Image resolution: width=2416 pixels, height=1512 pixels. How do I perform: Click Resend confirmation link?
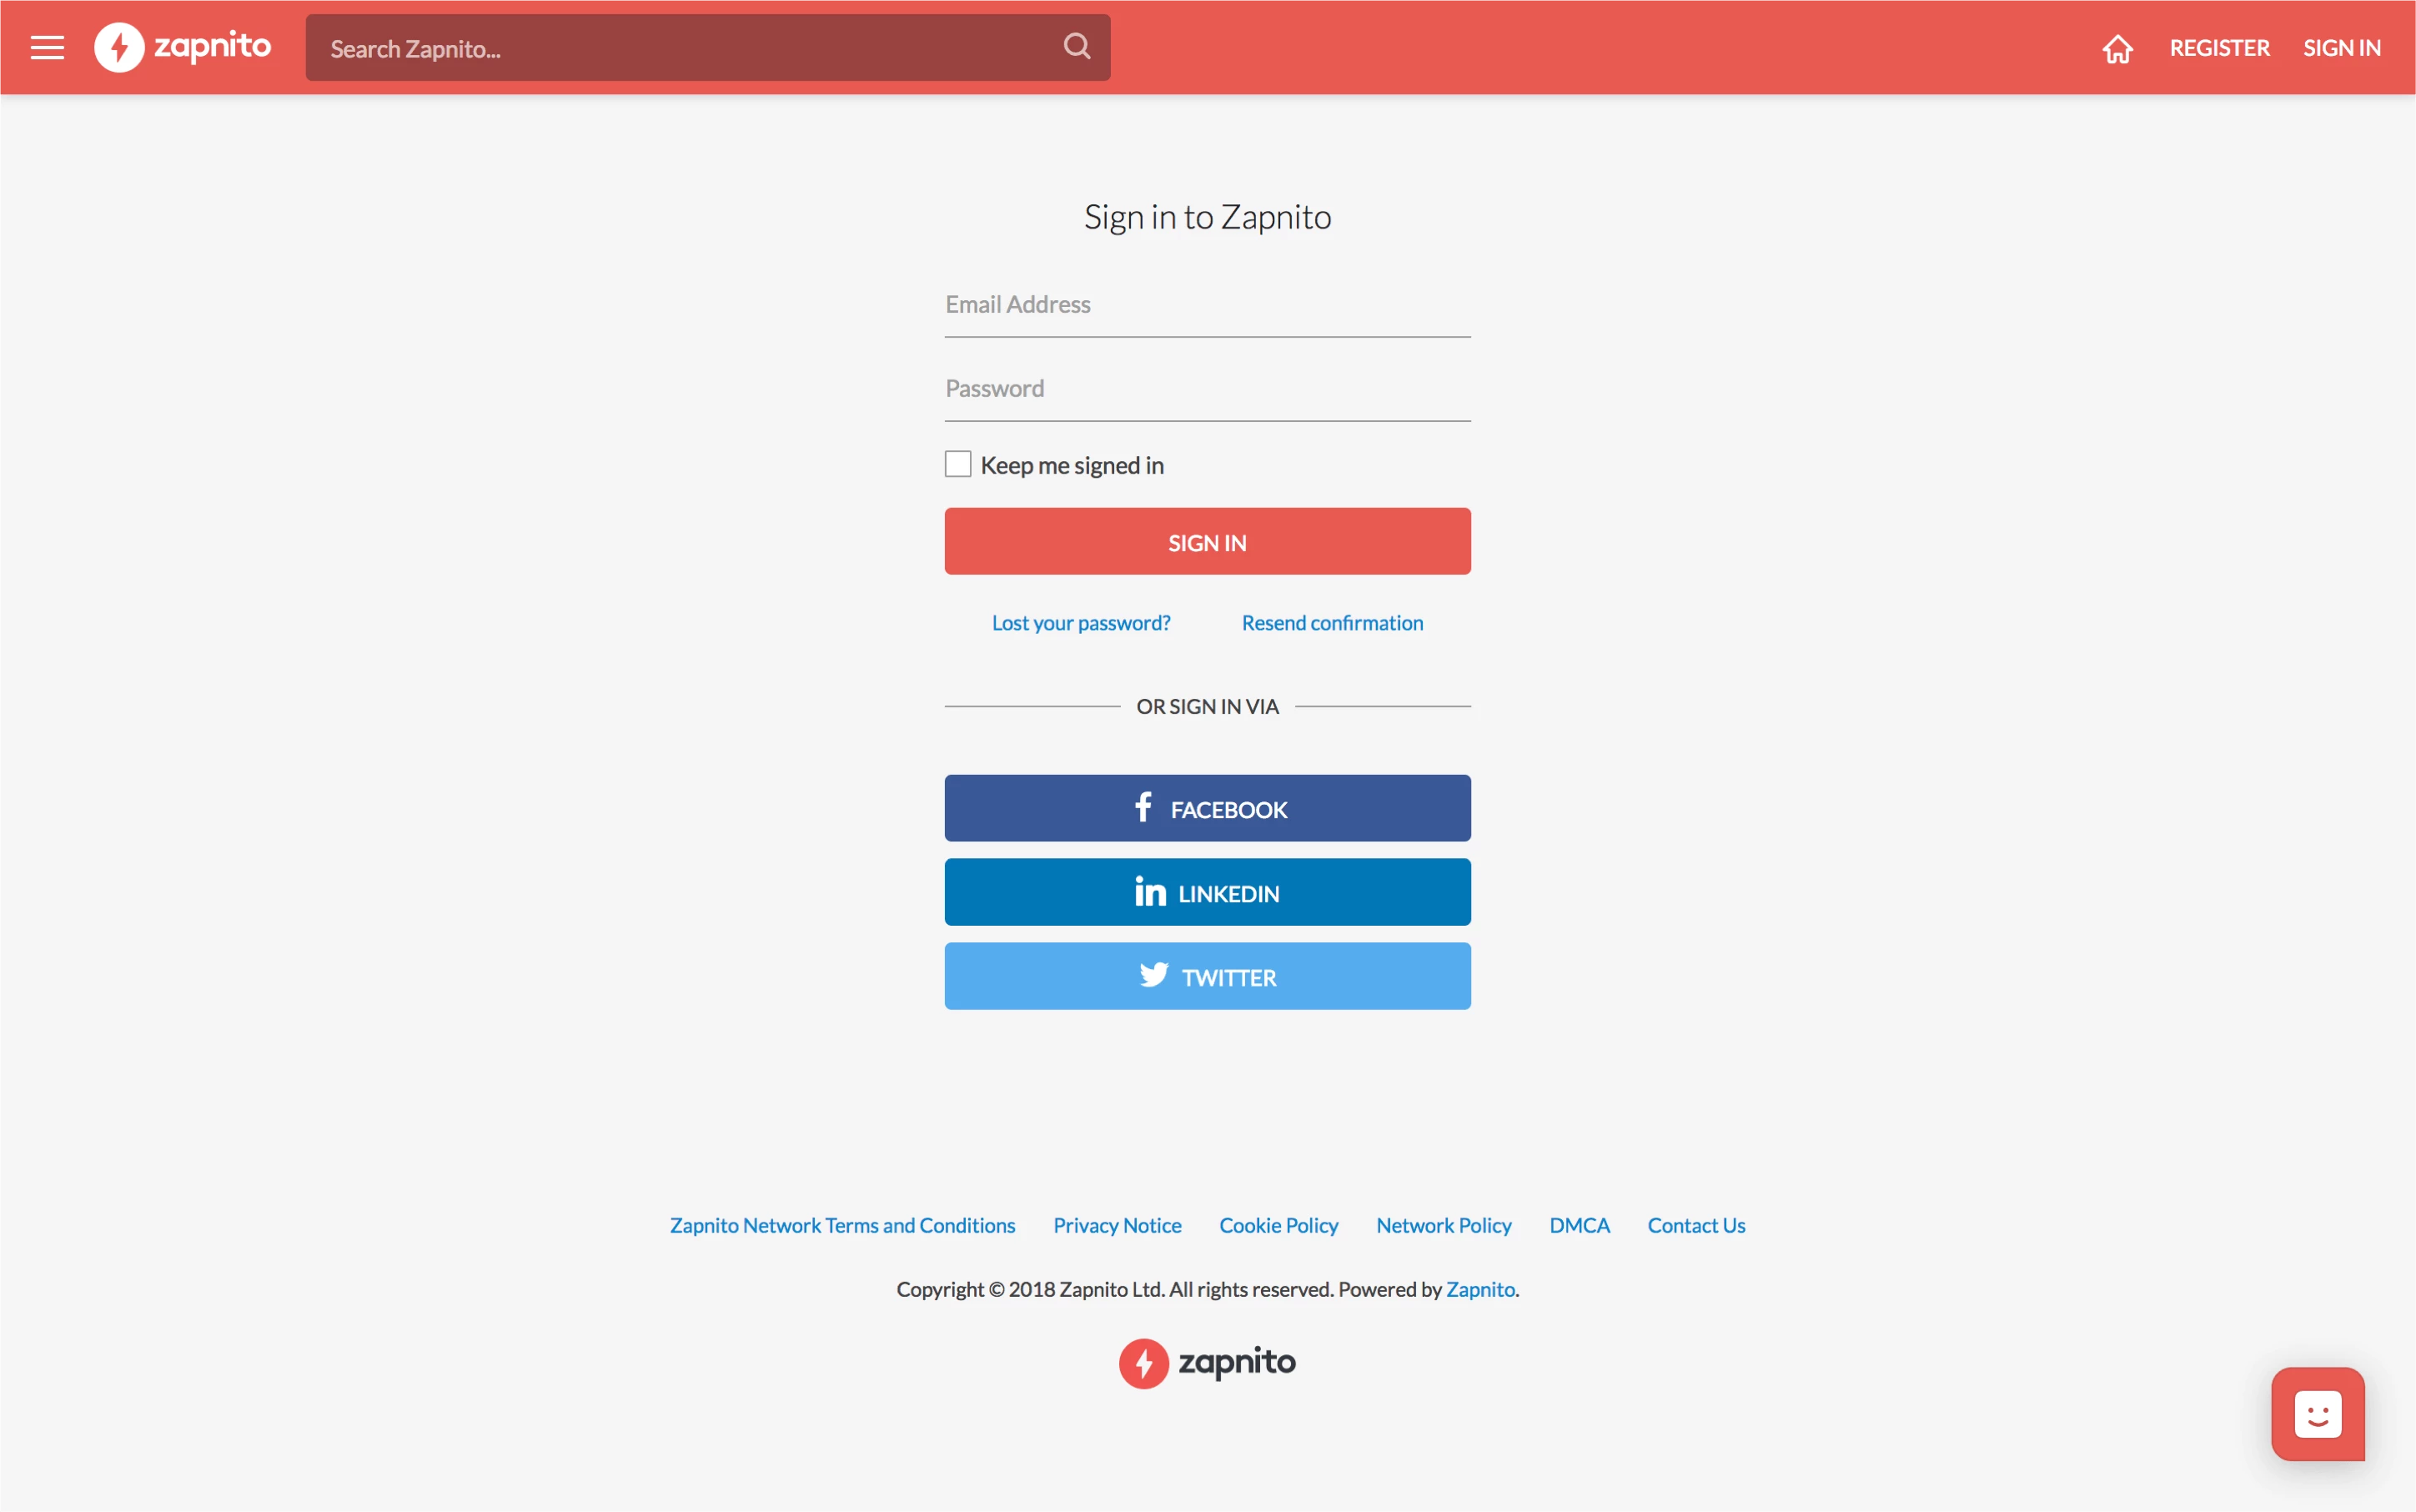tap(1332, 623)
